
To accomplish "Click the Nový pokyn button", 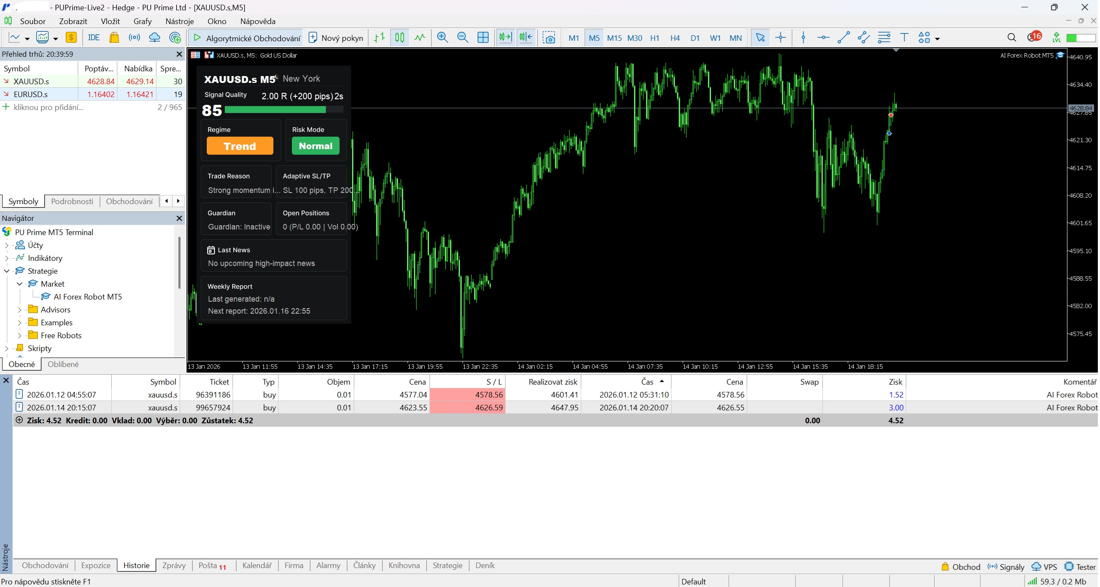I will (336, 38).
